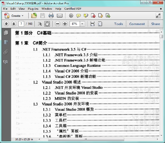165x143 pixels.
Task: Open the File menu
Action: (x=5, y=9)
